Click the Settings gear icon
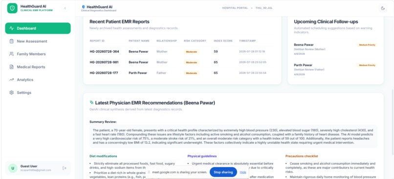Screen dimensions: 394x179 click(x=11, y=92)
